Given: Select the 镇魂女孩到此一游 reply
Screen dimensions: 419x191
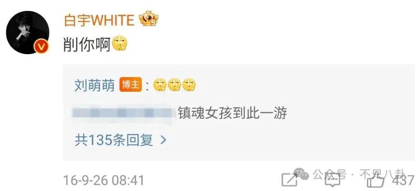Looking at the screenshot, I should (233, 113).
